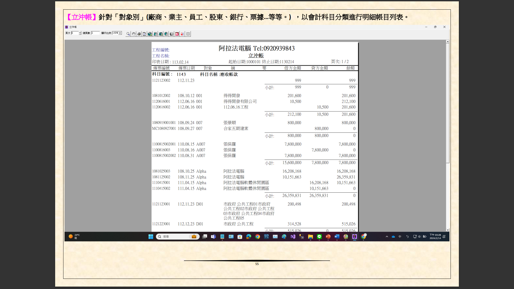Click the printer icon to print report
This screenshot has height=289, width=514.
139,34
